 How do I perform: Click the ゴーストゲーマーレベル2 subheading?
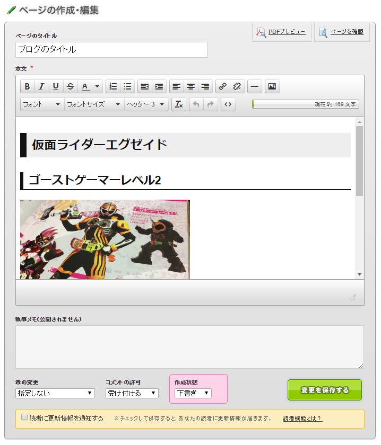(95, 180)
